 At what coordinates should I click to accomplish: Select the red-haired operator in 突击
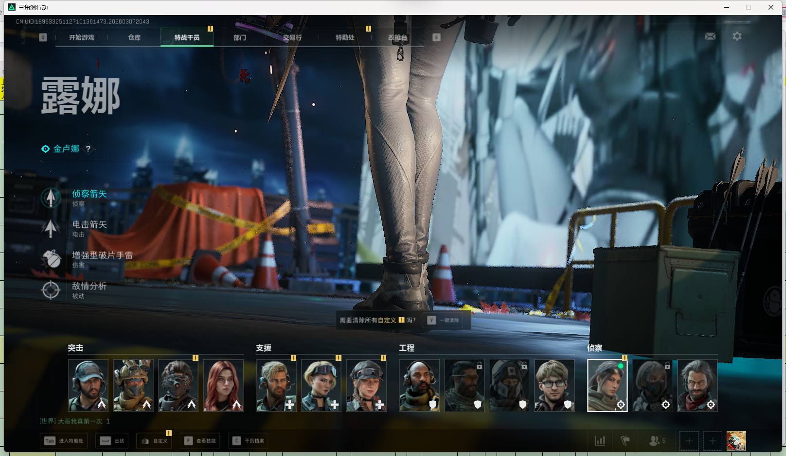[223, 385]
